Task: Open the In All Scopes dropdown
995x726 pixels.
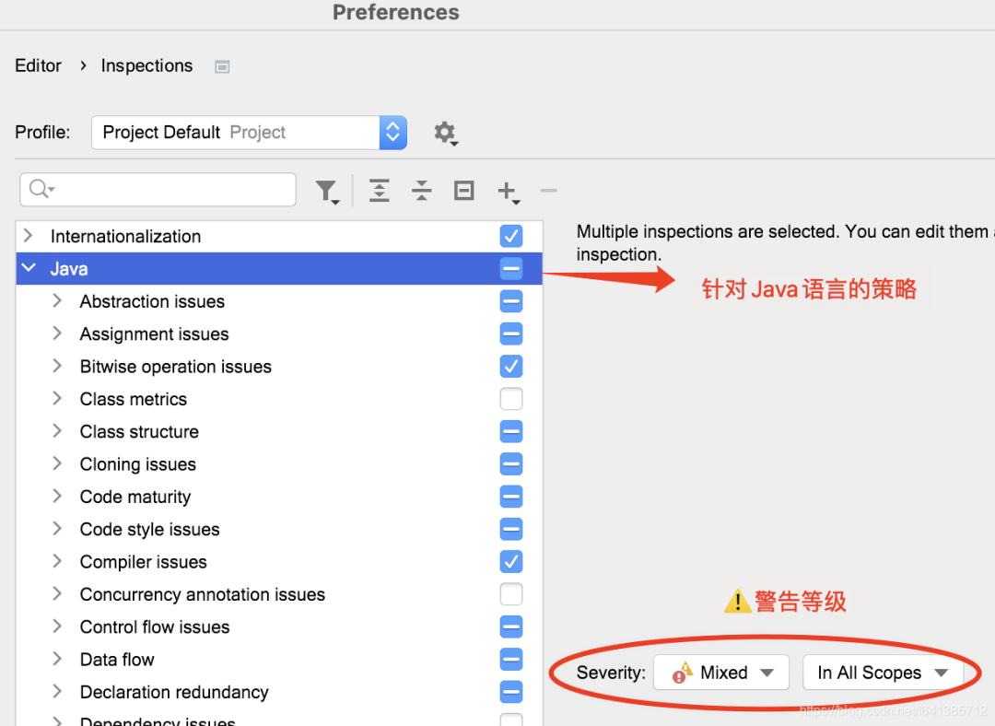Action: click(x=883, y=673)
